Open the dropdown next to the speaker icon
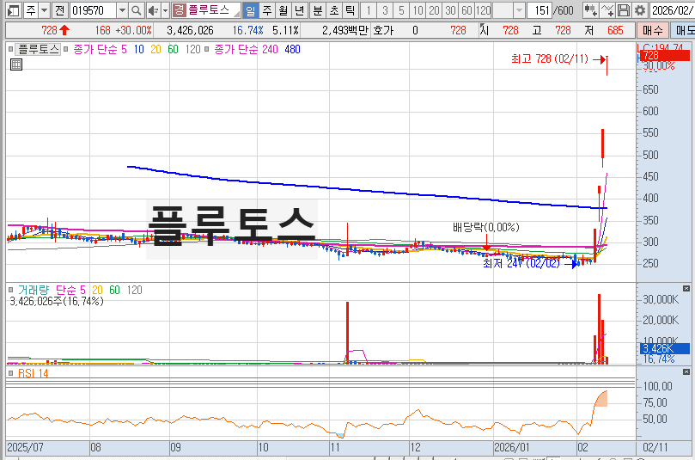695x460 pixels. (x=165, y=10)
